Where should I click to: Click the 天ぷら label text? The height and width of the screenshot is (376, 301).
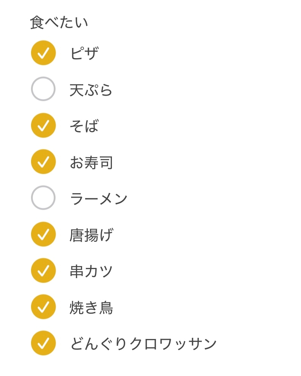click(91, 90)
